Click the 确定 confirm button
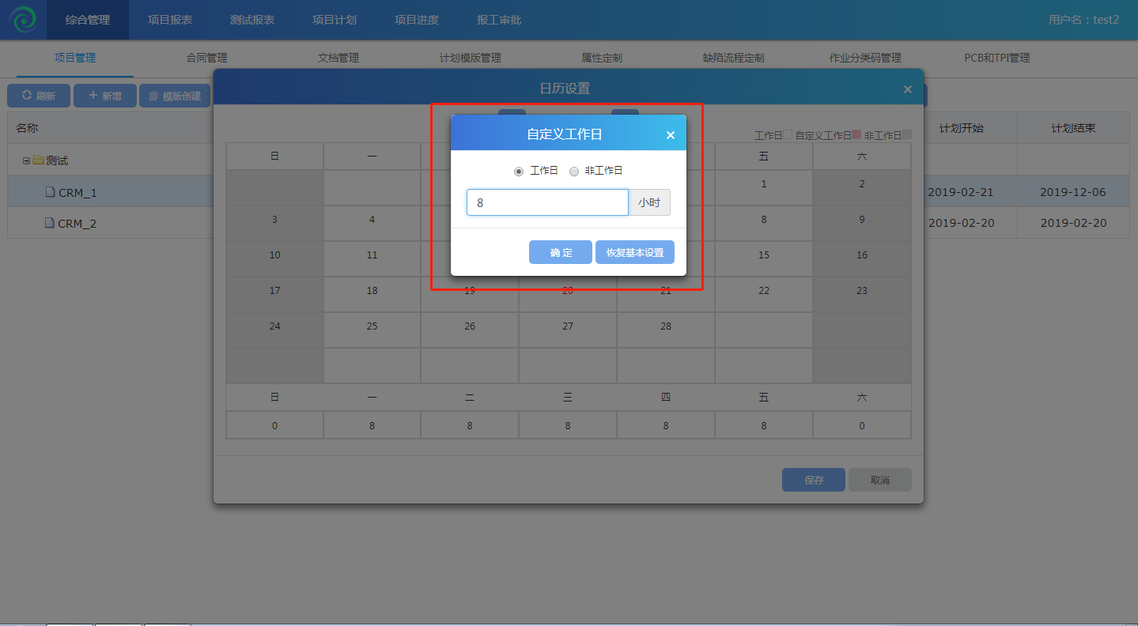This screenshot has height=626, width=1138. click(561, 252)
